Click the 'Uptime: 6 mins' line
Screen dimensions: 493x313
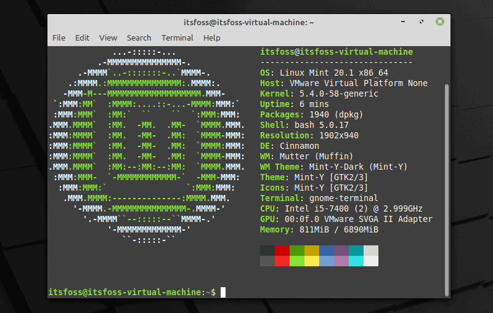click(295, 104)
